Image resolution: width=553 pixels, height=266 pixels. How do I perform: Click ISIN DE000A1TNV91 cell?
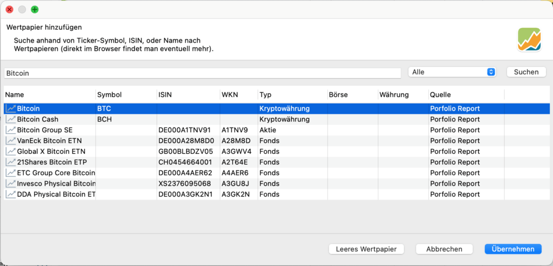(185, 131)
